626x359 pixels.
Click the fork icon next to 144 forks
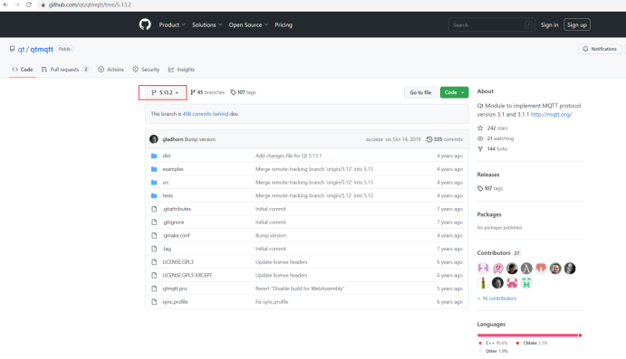pyautogui.click(x=480, y=148)
